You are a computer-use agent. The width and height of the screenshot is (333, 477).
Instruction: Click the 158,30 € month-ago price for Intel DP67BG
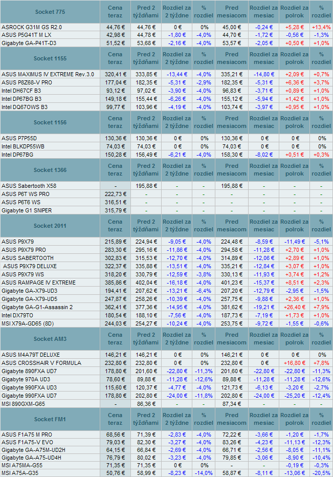231,155
